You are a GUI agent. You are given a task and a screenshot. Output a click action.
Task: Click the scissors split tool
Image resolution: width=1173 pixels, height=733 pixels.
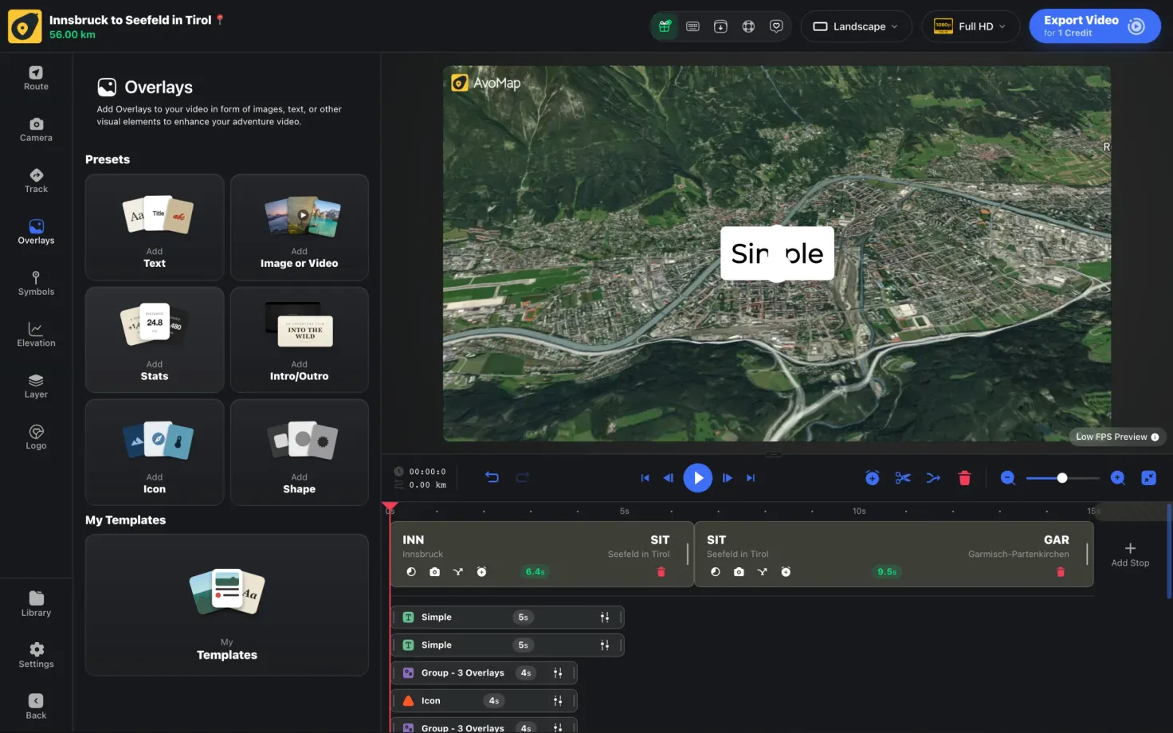pos(903,478)
